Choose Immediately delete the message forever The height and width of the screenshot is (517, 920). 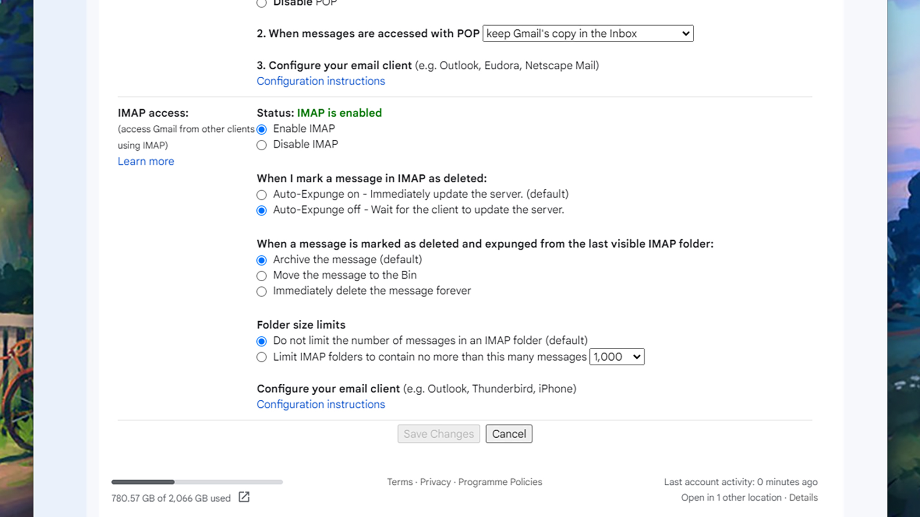coord(262,291)
